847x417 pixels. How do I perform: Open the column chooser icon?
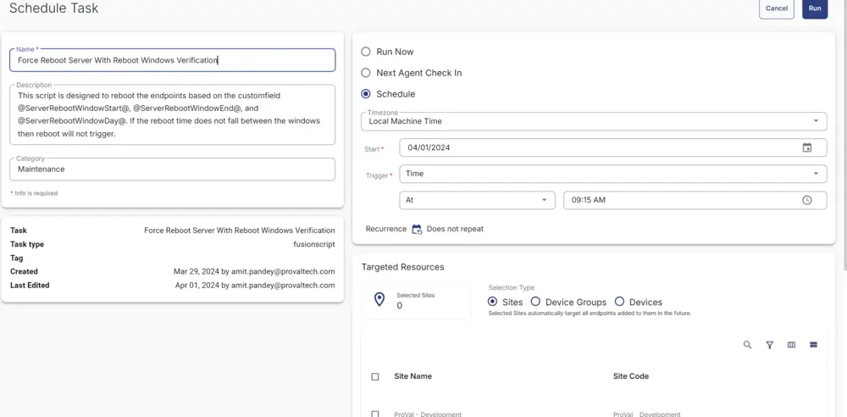[x=791, y=344]
